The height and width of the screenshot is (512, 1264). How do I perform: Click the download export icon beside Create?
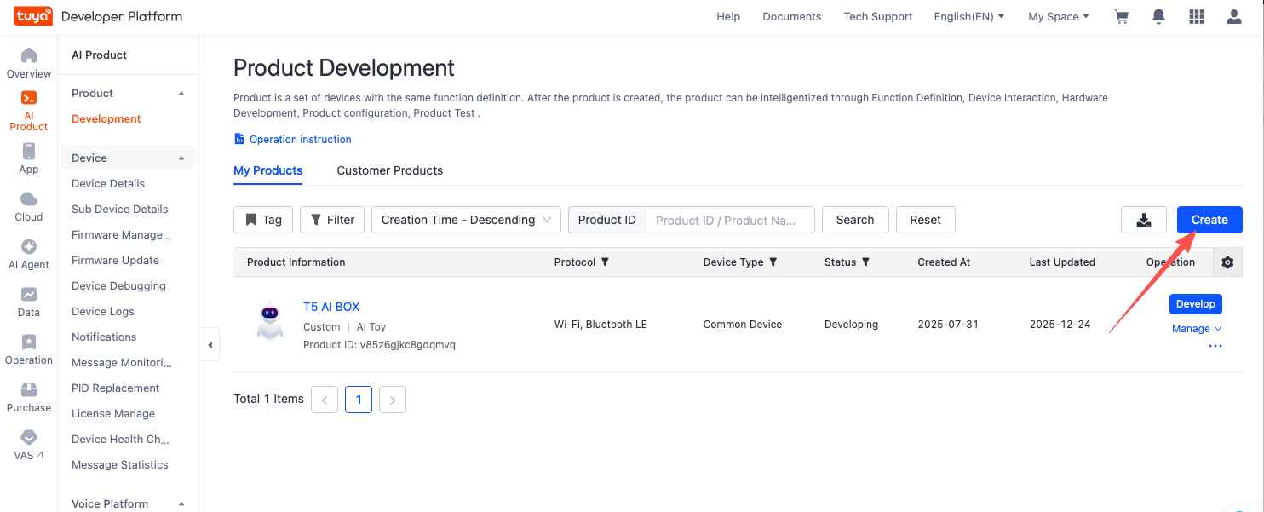tap(1143, 220)
